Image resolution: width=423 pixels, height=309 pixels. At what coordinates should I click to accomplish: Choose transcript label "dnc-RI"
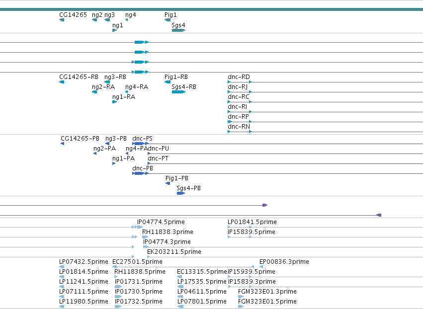click(238, 107)
